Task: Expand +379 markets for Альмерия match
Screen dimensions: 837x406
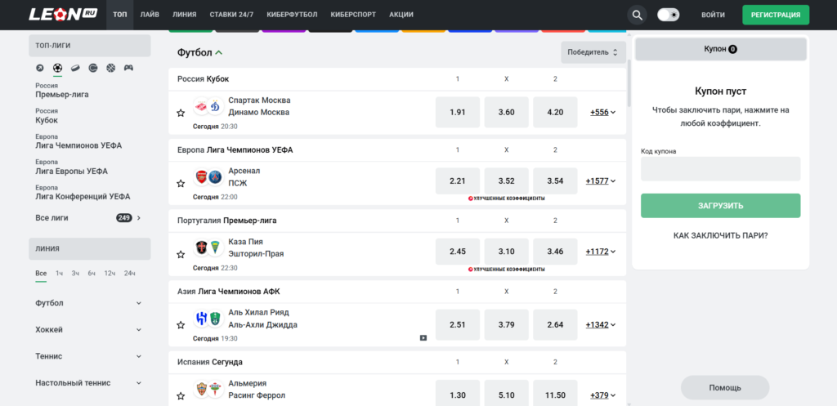Action: 602,395
